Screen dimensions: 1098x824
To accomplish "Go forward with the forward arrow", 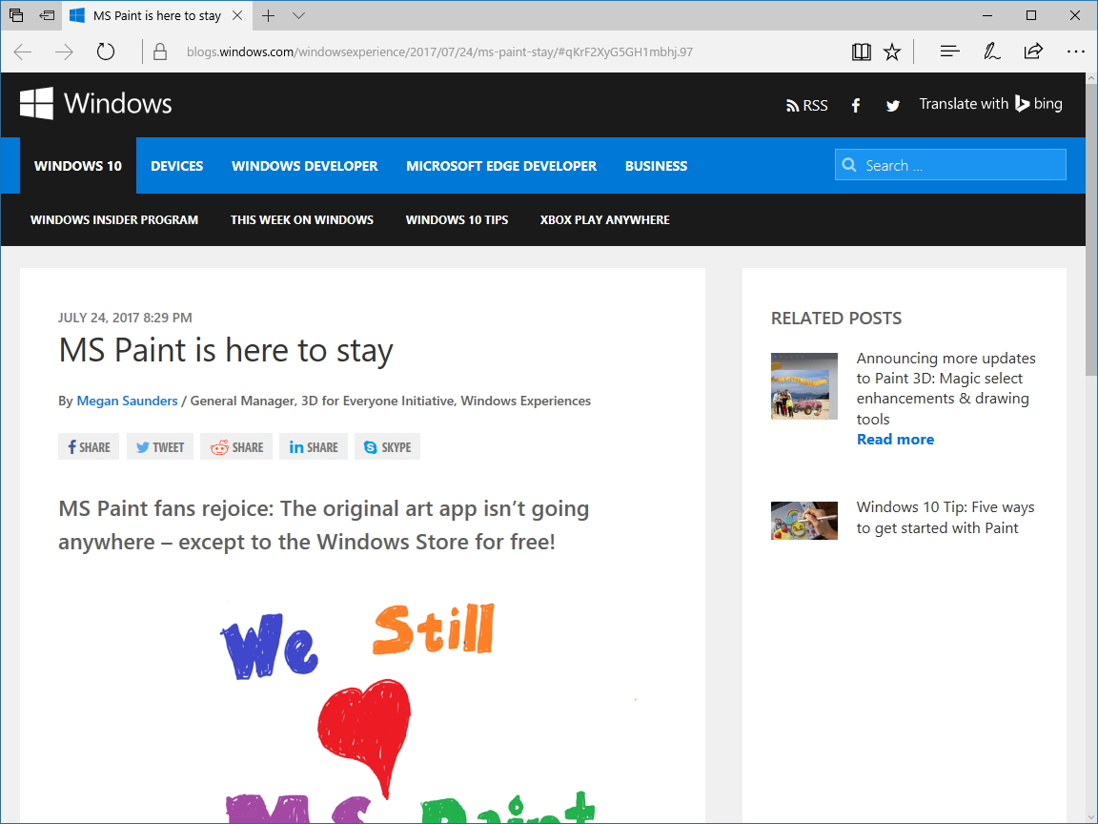I will pos(64,51).
